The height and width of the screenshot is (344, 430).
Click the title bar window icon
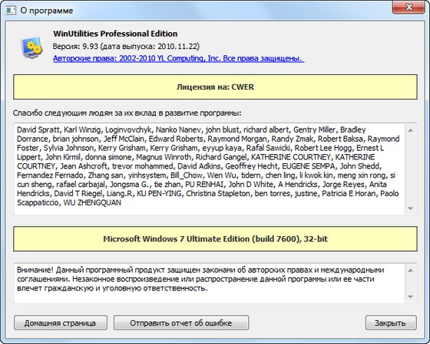(x=11, y=11)
